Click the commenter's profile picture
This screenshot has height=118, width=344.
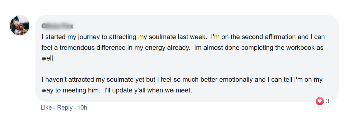[x=20, y=25]
